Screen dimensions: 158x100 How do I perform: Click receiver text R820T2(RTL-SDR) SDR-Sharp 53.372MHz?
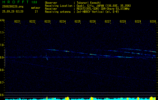click(103, 9)
